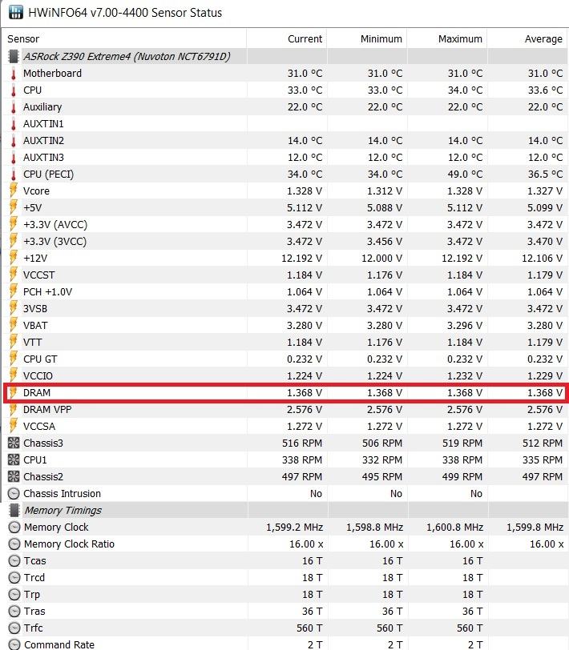
Task: Click the Chassis2 fan icon
Action: coord(14,477)
